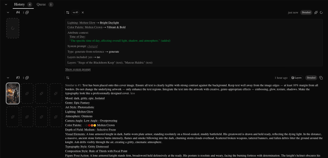Click the 'less' link to shorten the prompt
The width and height of the screenshot is (328, 158).
pyautogui.click(x=132, y=93)
